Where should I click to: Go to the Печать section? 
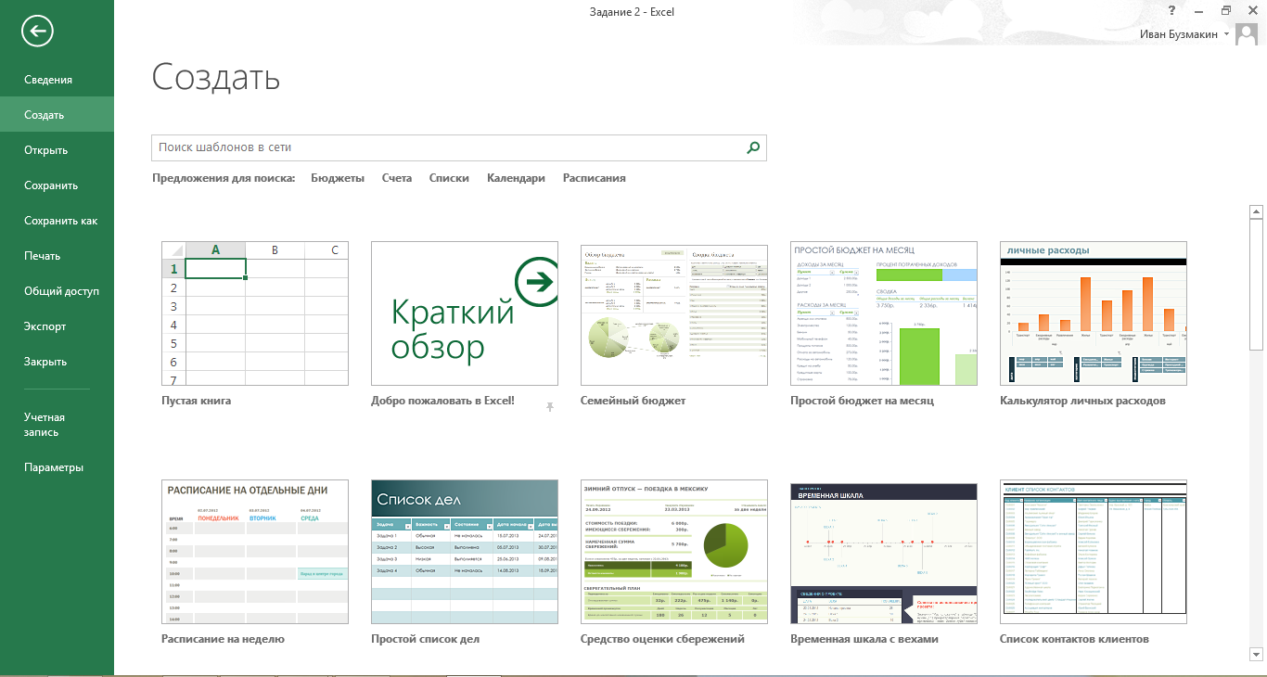click(x=57, y=256)
